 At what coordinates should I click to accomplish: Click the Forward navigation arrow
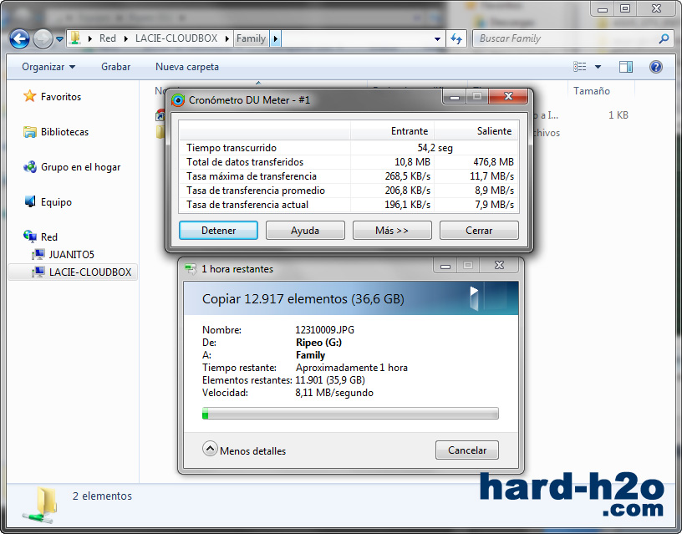point(43,38)
